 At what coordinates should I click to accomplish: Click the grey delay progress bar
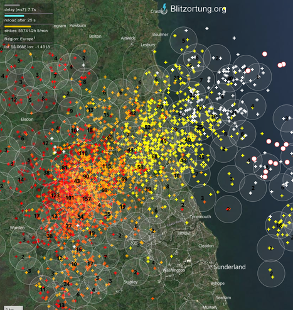pos(12,5)
